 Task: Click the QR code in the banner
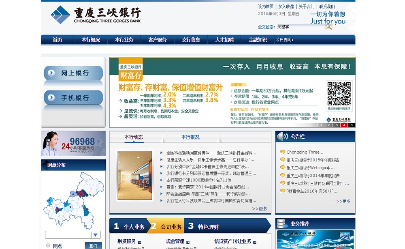[339, 94]
